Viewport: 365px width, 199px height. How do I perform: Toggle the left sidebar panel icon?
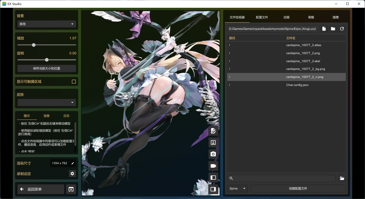pos(213,178)
